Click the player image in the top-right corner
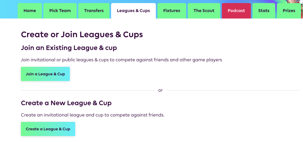This screenshot has height=142, width=303. pos(296,2)
